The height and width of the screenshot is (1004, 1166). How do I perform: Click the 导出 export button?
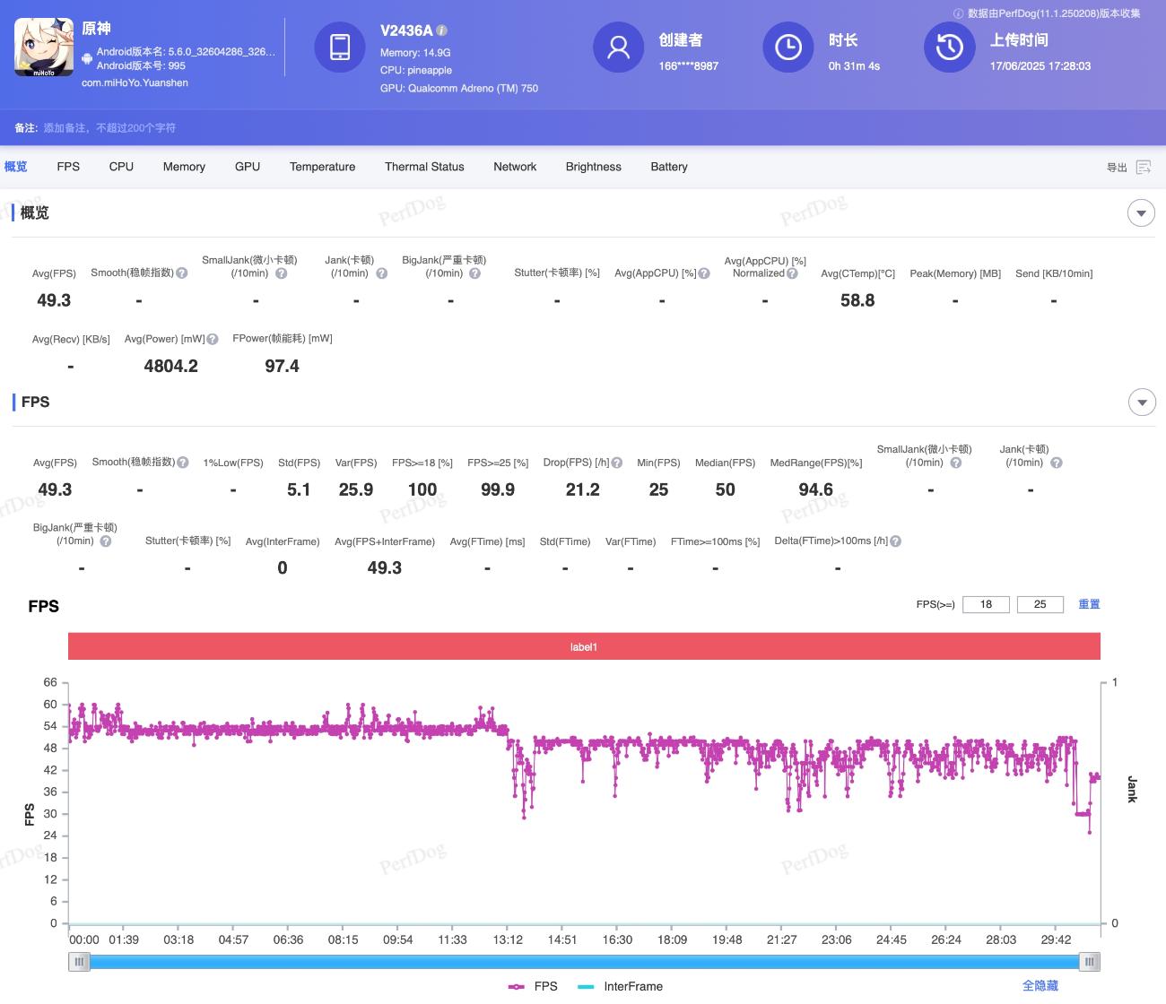click(1117, 168)
